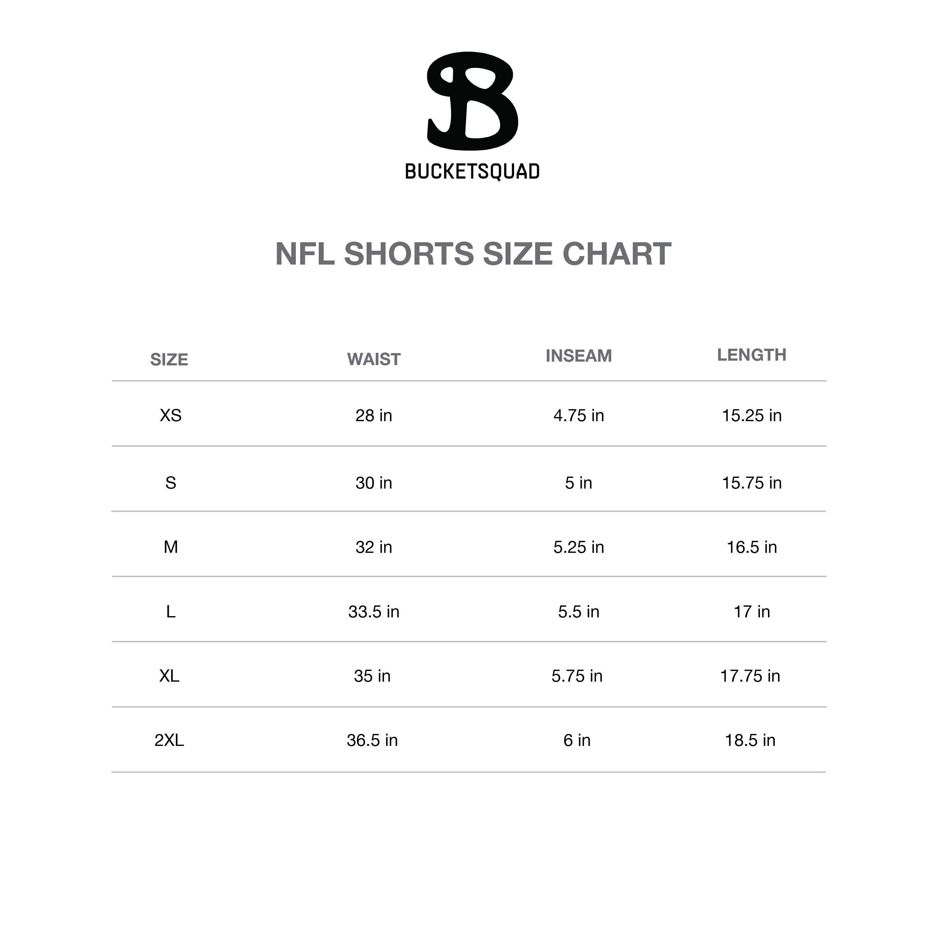The image size is (945, 945).
Task: Select the XS size row label
Action: (170, 415)
